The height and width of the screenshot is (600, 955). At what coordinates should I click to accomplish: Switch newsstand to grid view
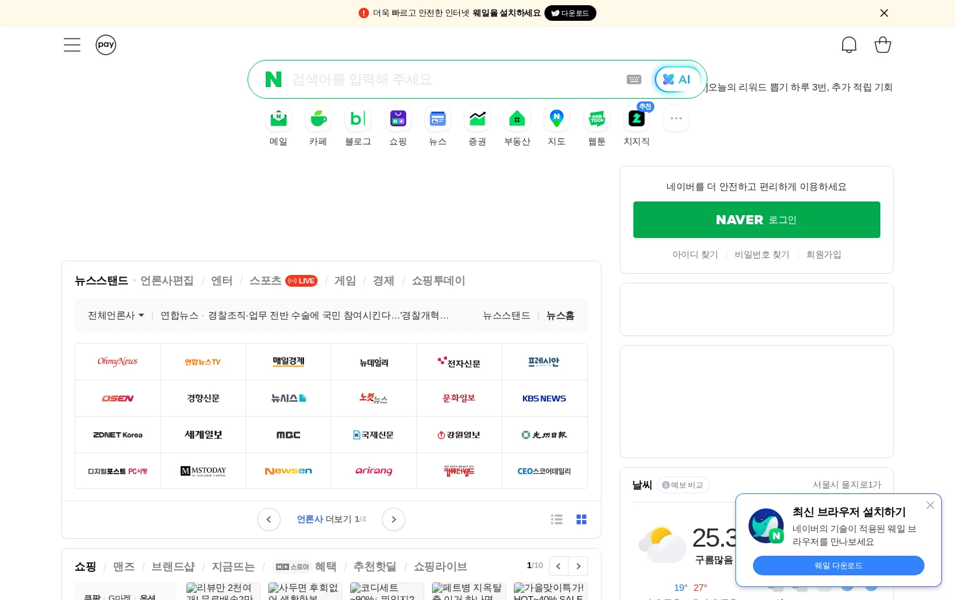[581, 519]
